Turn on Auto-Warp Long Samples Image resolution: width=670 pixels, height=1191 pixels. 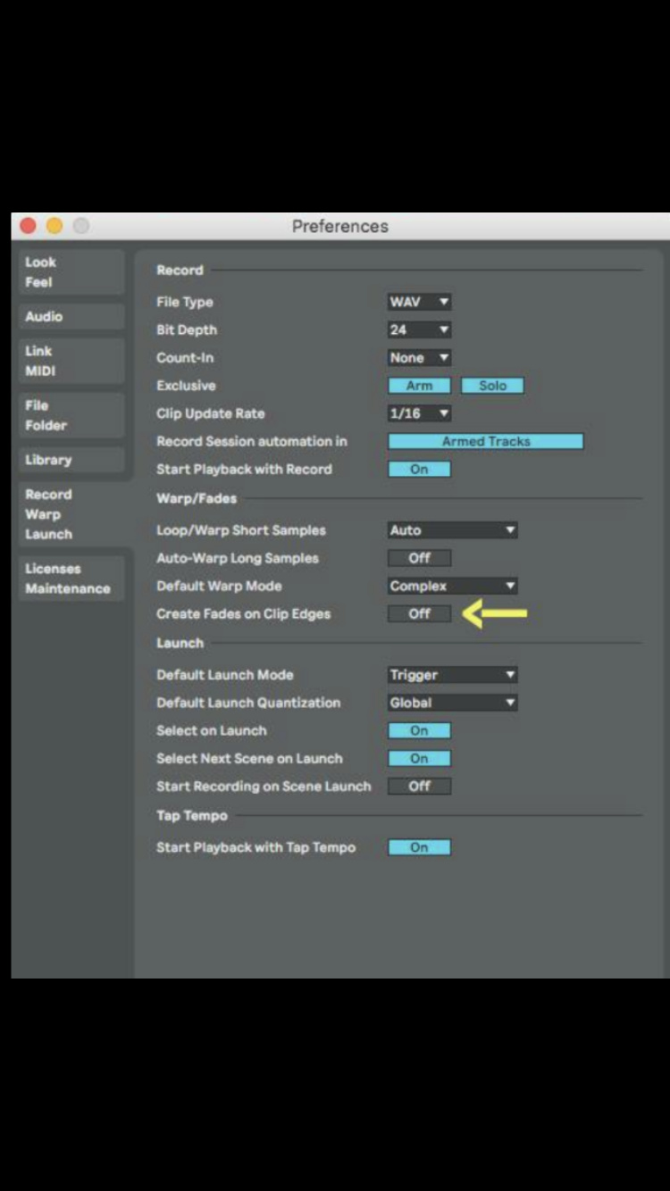click(419, 558)
